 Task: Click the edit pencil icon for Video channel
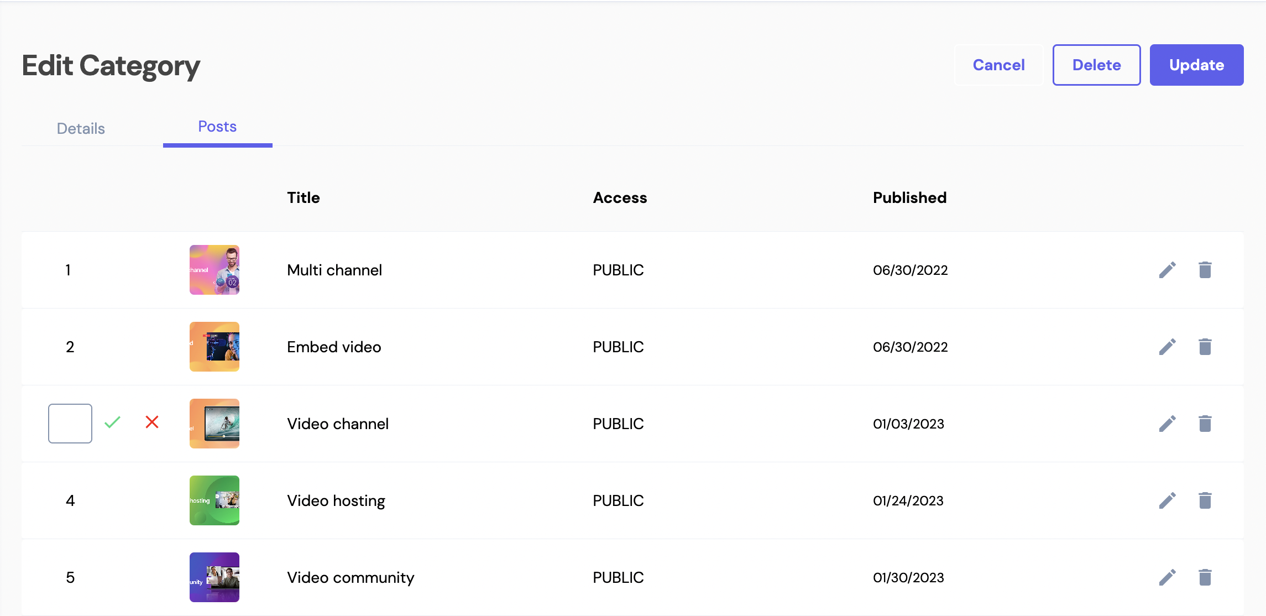point(1166,423)
